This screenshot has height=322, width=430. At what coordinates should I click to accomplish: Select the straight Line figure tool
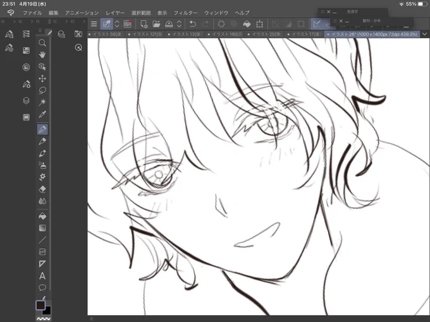[x=42, y=240]
